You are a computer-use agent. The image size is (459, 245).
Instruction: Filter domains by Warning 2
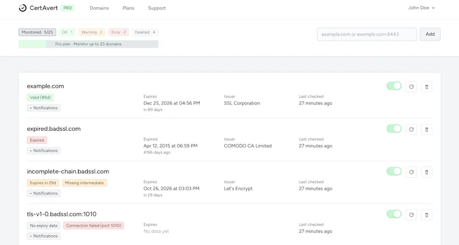(x=92, y=32)
